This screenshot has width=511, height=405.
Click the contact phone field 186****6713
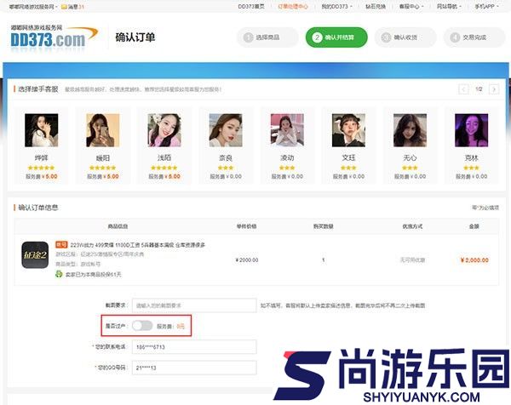pos(194,347)
